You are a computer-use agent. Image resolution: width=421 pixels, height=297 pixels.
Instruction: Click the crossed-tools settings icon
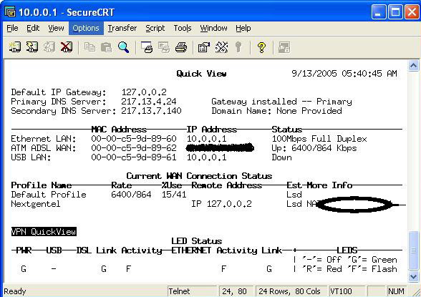221,47
